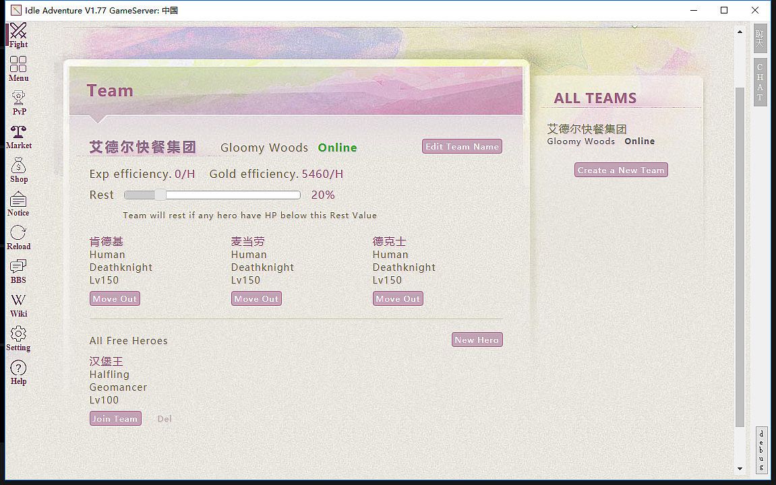
Task: Click the page scrollbar thumb
Action: [x=740, y=257]
